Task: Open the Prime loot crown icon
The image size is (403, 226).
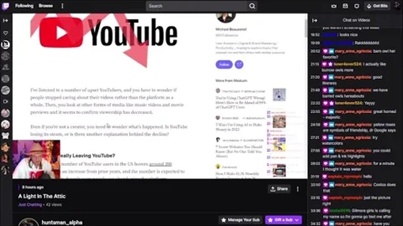Action: pyautogui.click(x=334, y=6)
